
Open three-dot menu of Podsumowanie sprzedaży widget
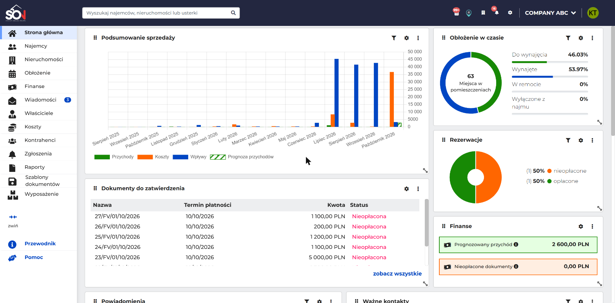(x=418, y=38)
